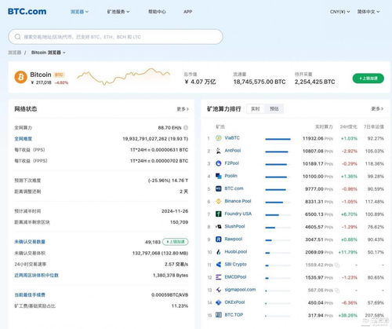This screenshot has width=392, height=329.
Task: Open BTC.com pool link in ranking
Action: (234, 188)
